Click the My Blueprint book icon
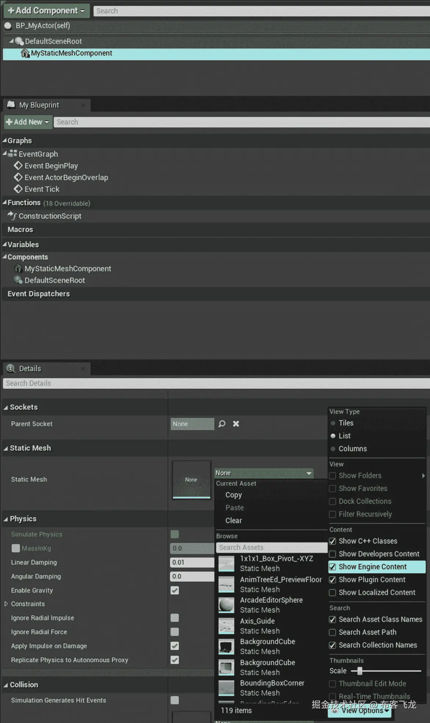This screenshot has width=430, height=723. click(11, 104)
